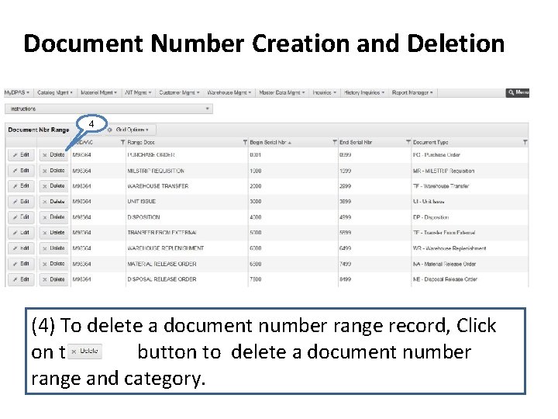Delete the MILSTRIP REQUISITION row
This screenshot has width=558, height=419.
[x=53, y=171]
